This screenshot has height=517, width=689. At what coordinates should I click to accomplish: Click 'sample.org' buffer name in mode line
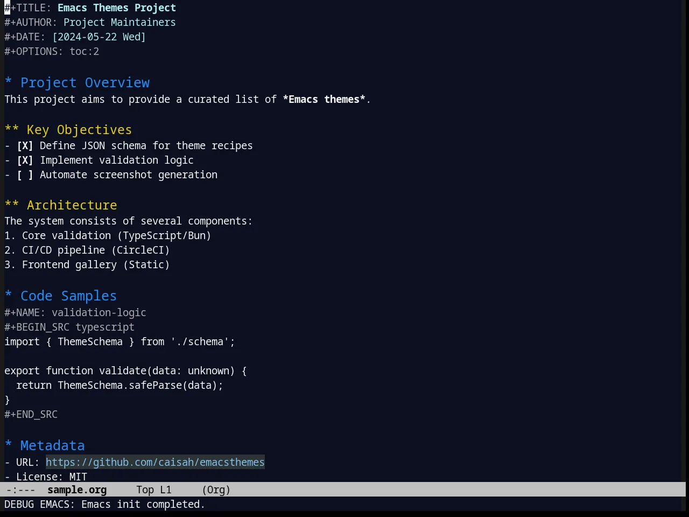(77, 490)
